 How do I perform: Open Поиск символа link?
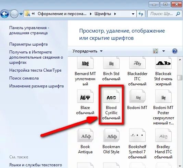tap(24, 78)
